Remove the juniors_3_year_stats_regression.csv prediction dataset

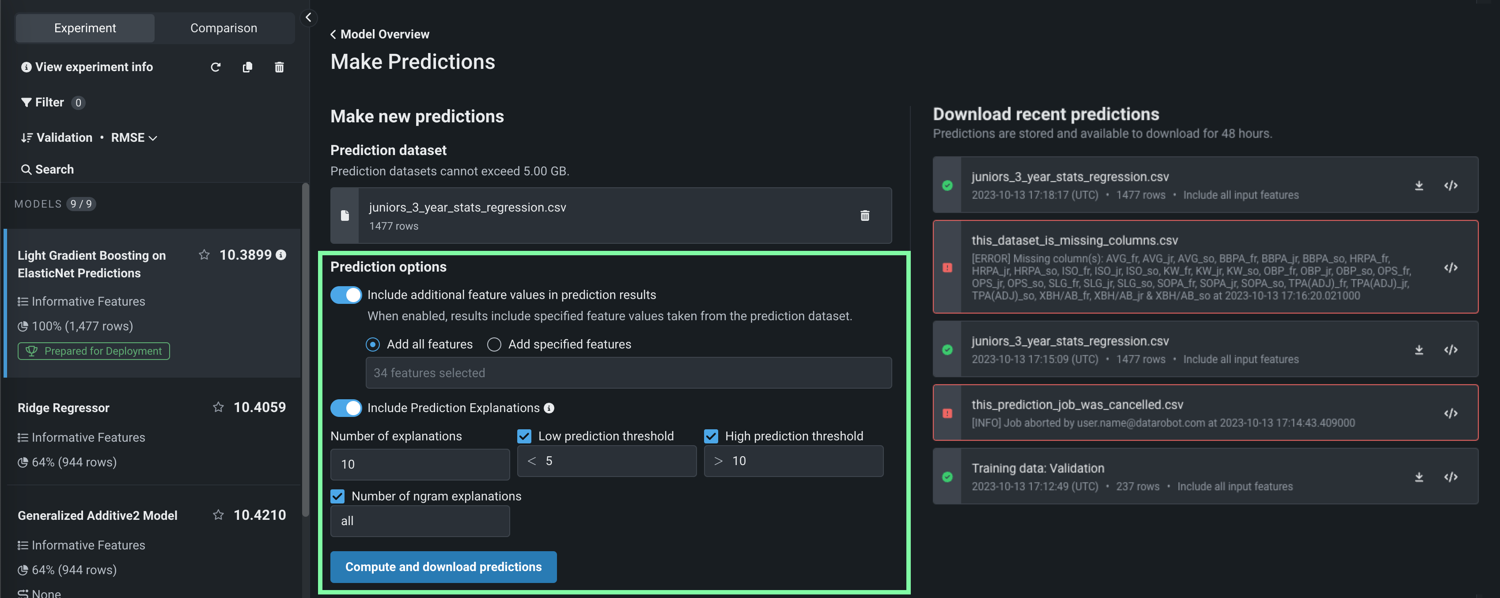865,216
